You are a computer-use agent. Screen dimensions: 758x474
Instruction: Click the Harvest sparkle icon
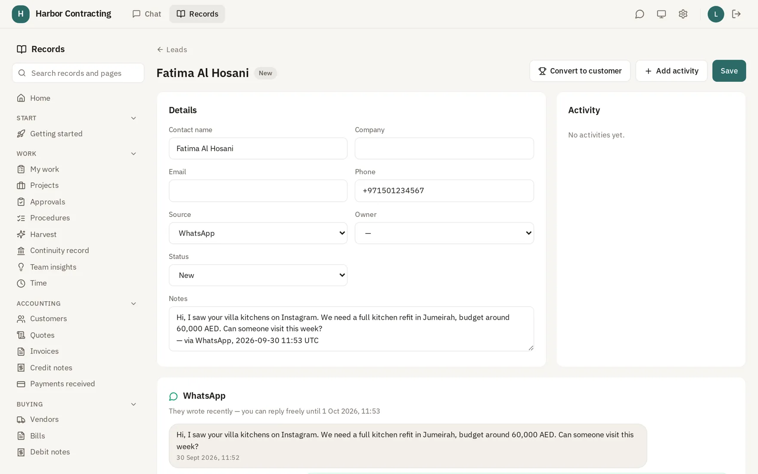tap(21, 234)
